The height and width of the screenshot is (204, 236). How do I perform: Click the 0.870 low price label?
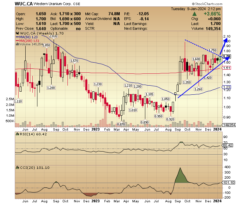point(121,124)
